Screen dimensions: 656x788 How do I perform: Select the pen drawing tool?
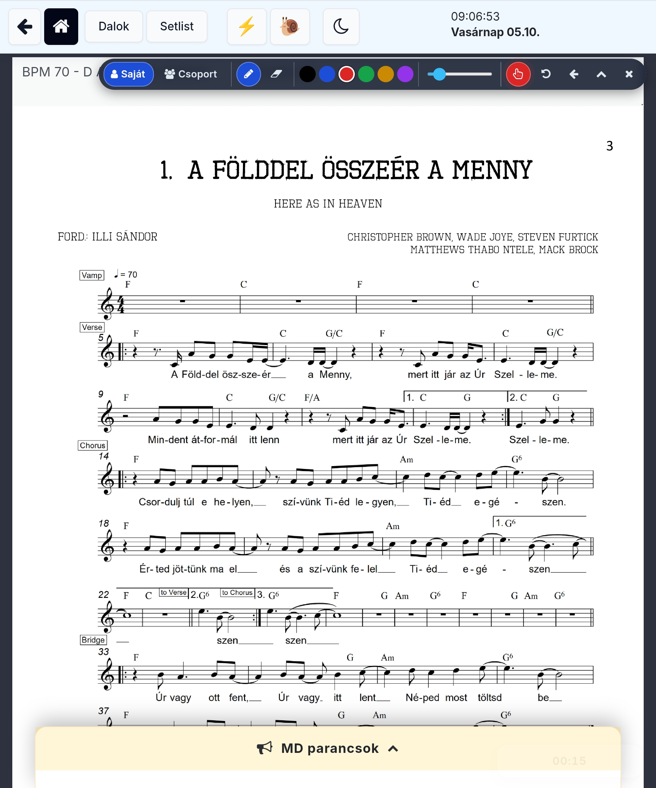tap(249, 74)
